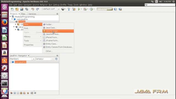The height and width of the screenshot is (99, 176).
Task: Open LibreOffice Calc from the launcher
Action: [x=4, y=38]
